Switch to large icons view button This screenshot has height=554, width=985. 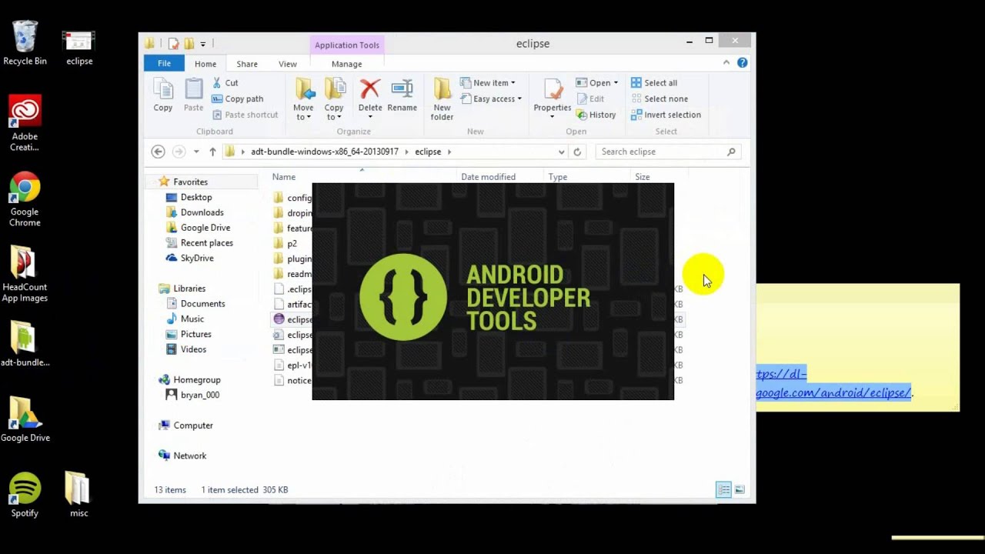[740, 489]
